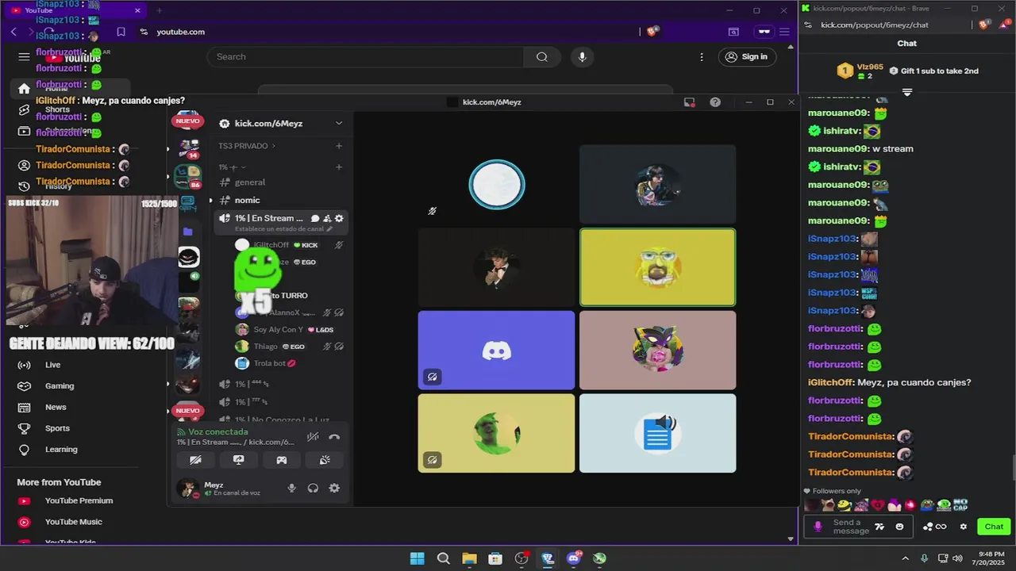This screenshot has width=1016, height=571.
Task: Focus the YouTube Search field
Action: coord(366,56)
